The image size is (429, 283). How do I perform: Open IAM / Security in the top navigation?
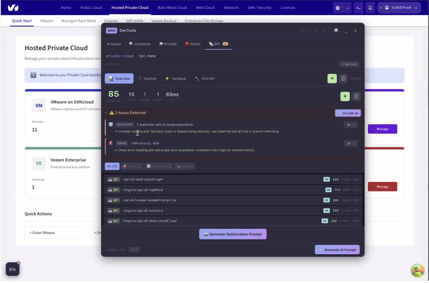(260, 8)
